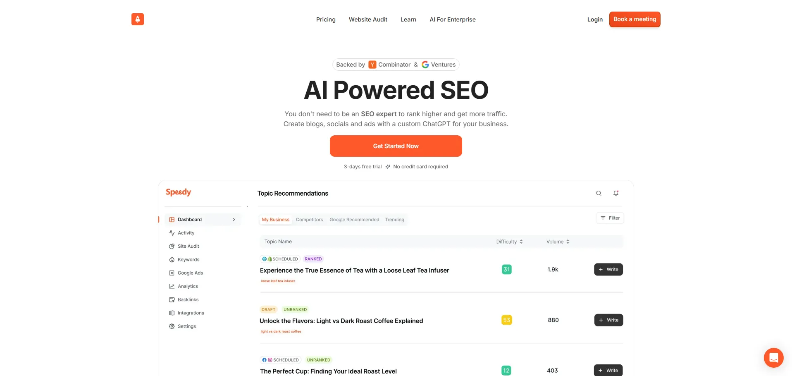Screen dimensions: 792x376
Task: Click the orange rocket logo icon
Action: point(138,19)
